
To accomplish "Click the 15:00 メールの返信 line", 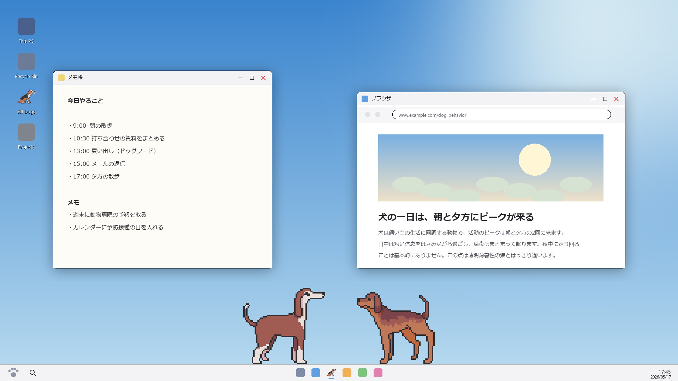I will [96, 164].
